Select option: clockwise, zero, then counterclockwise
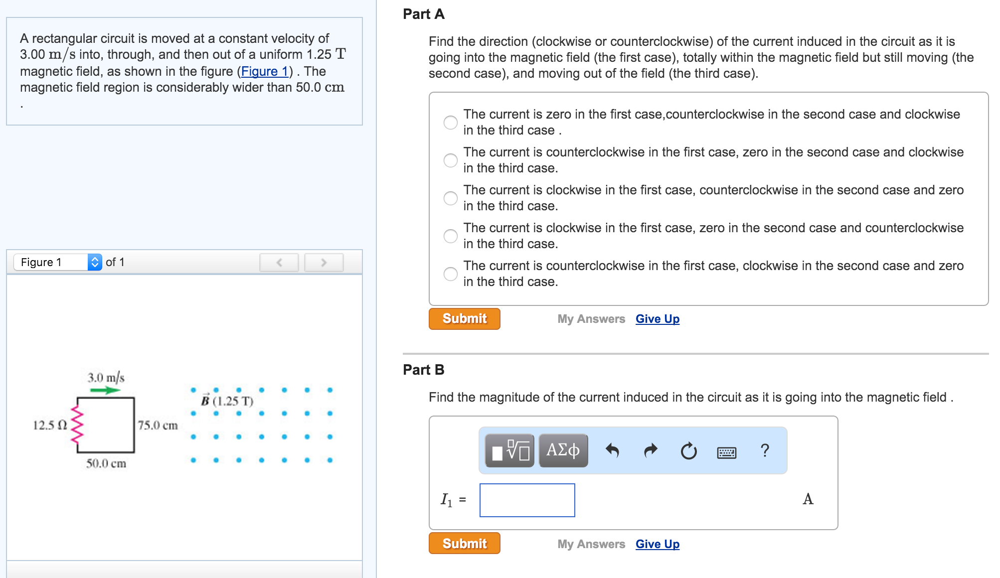 [451, 236]
